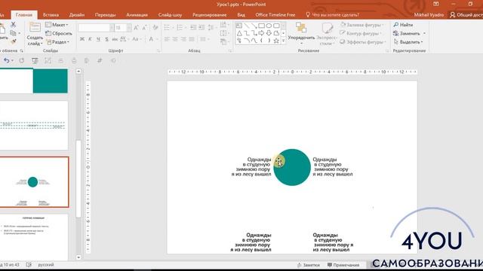This screenshot has height=271, width=483.
Task: Toggle align text left
Action: [x=167, y=39]
